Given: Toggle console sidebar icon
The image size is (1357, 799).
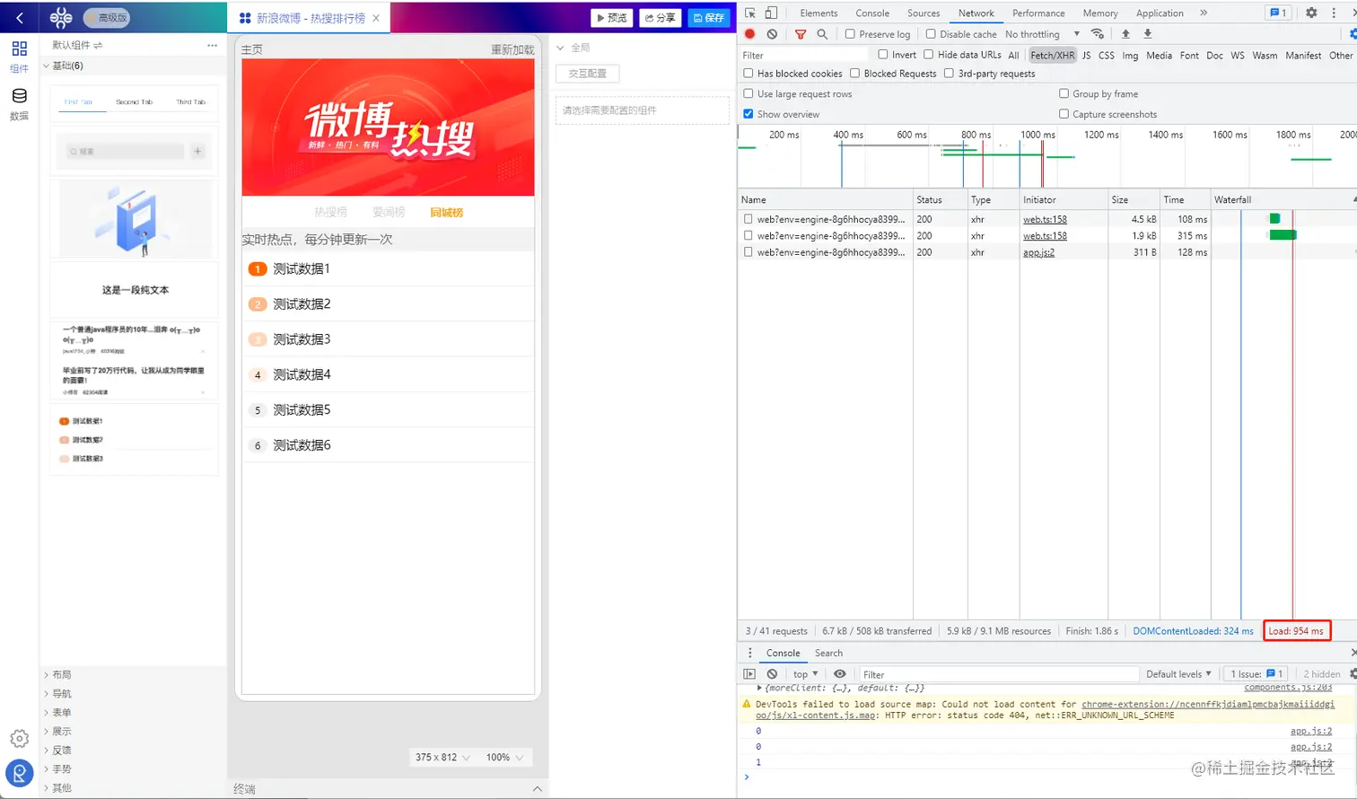Looking at the screenshot, I should [749, 674].
